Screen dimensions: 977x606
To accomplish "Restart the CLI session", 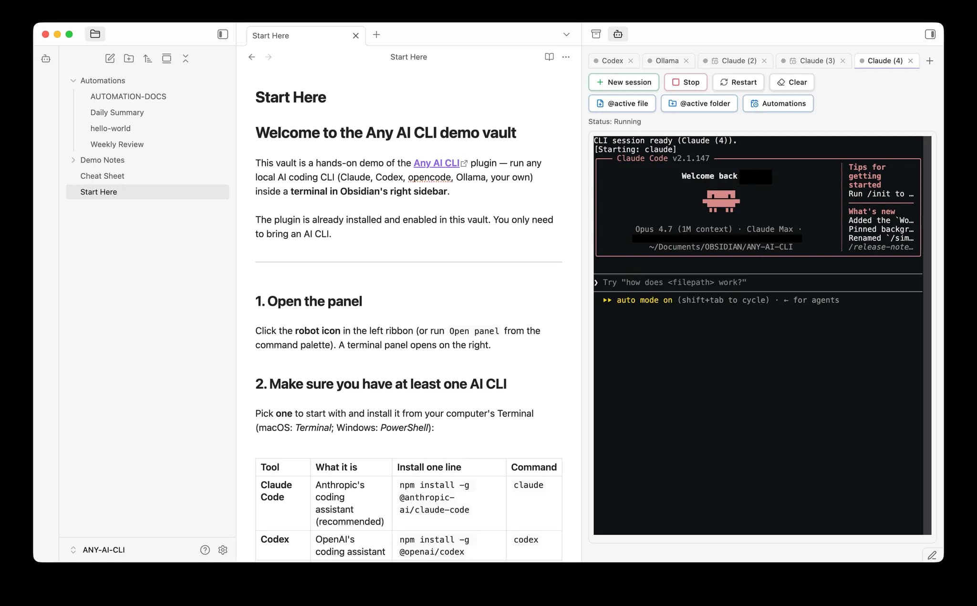I will click(x=738, y=82).
